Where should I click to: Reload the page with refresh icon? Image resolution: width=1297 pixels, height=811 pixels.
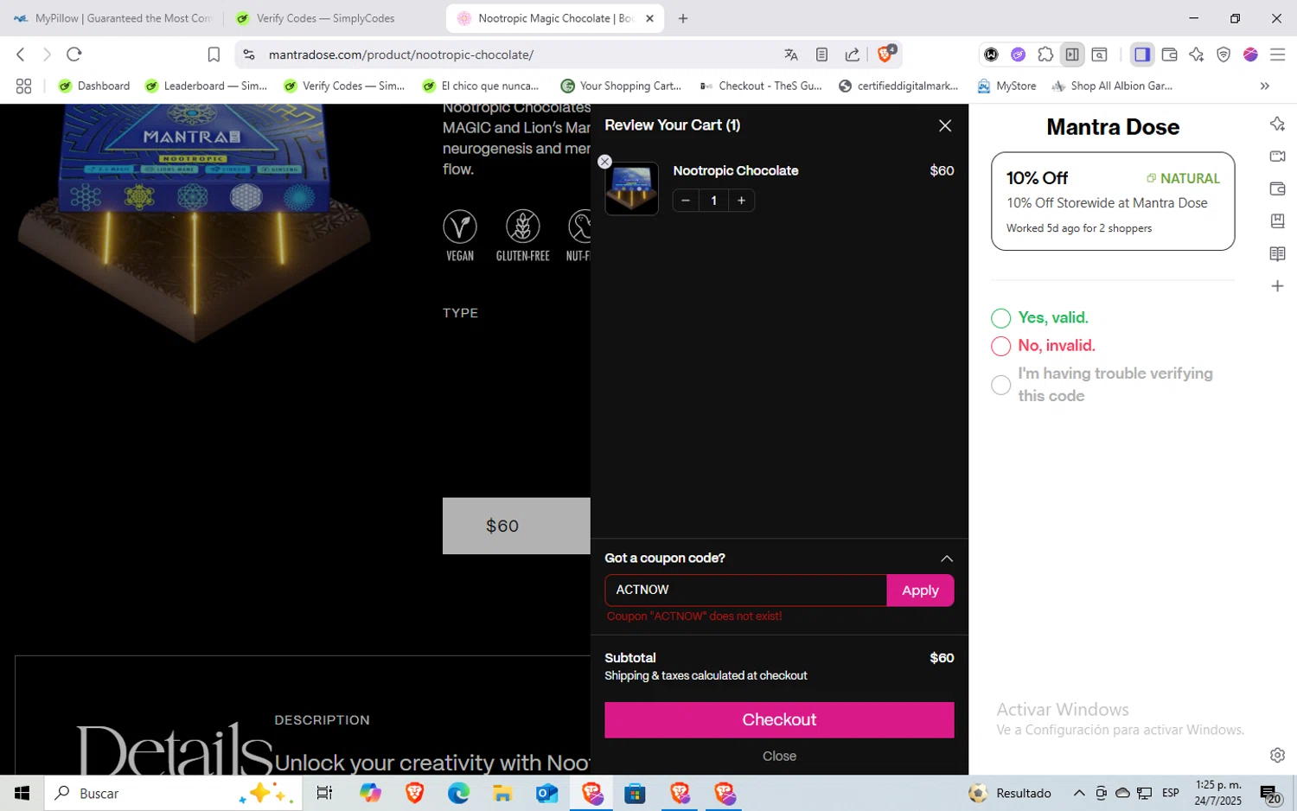[74, 54]
